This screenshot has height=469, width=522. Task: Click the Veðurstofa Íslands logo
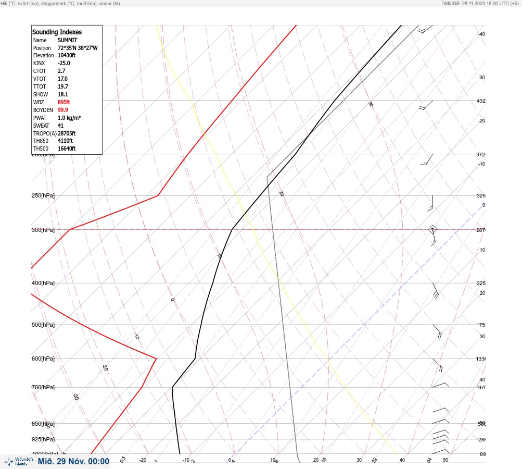pos(19,462)
